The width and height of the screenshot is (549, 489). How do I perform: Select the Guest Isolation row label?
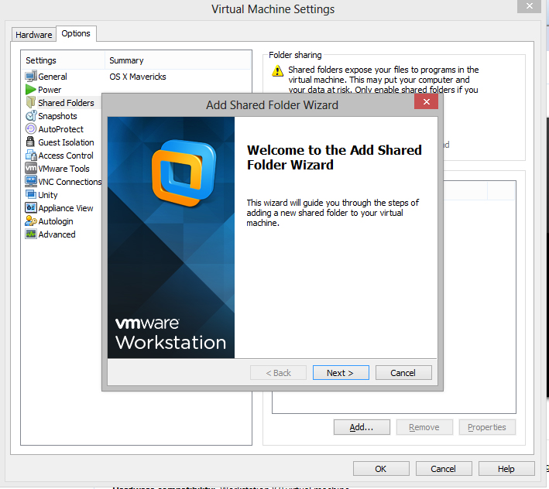pyautogui.click(x=66, y=142)
